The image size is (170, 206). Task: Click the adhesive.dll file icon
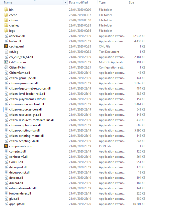[6, 36]
